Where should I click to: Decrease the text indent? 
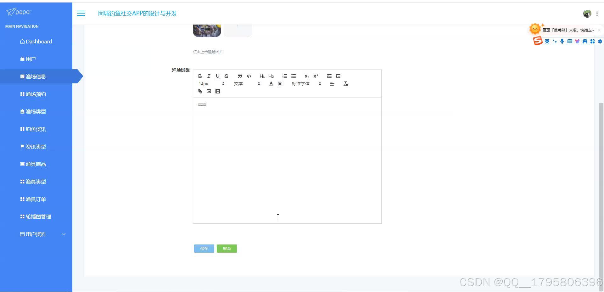click(329, 76)
